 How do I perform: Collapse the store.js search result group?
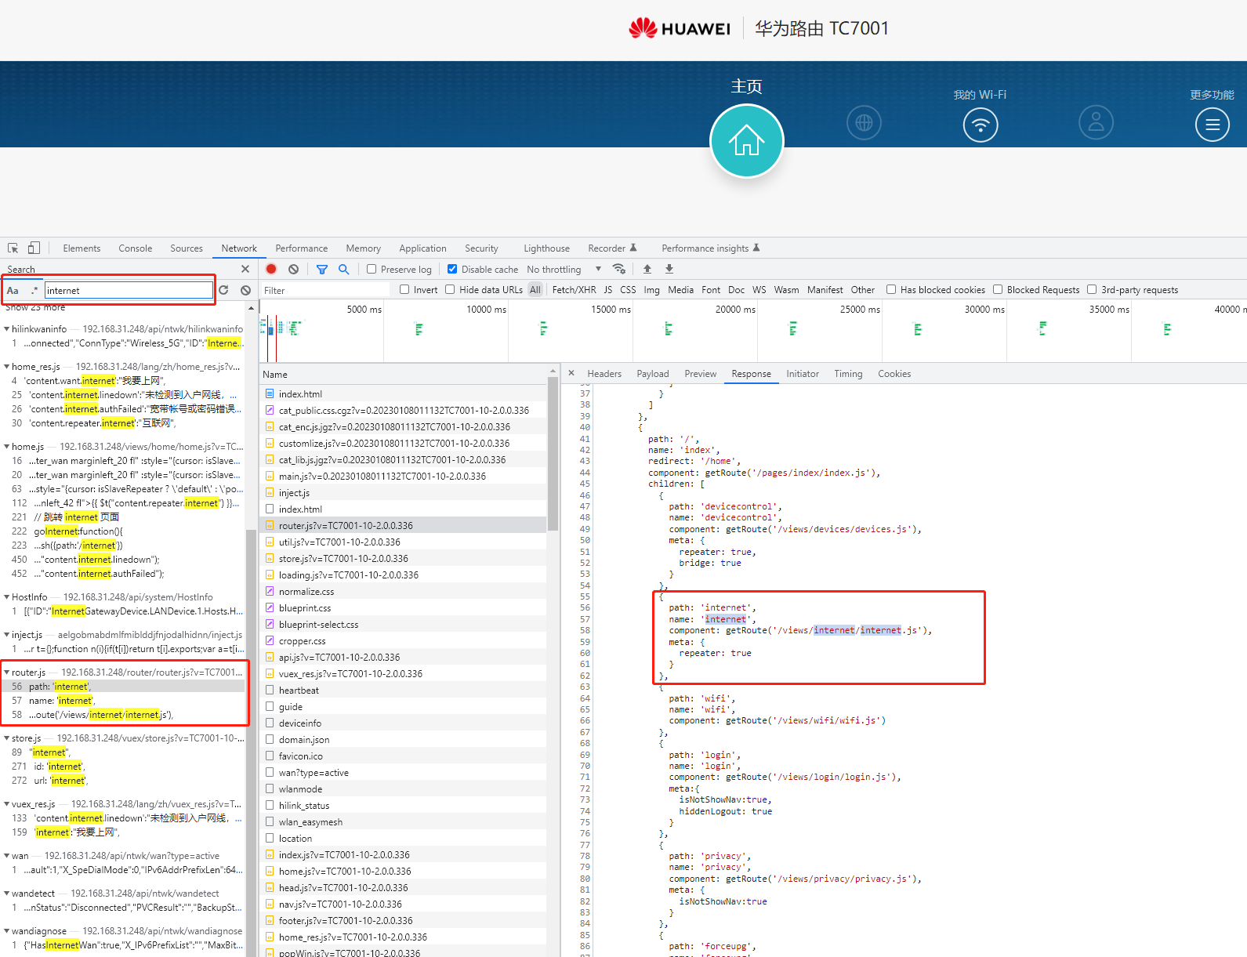(x=6, y=738)
